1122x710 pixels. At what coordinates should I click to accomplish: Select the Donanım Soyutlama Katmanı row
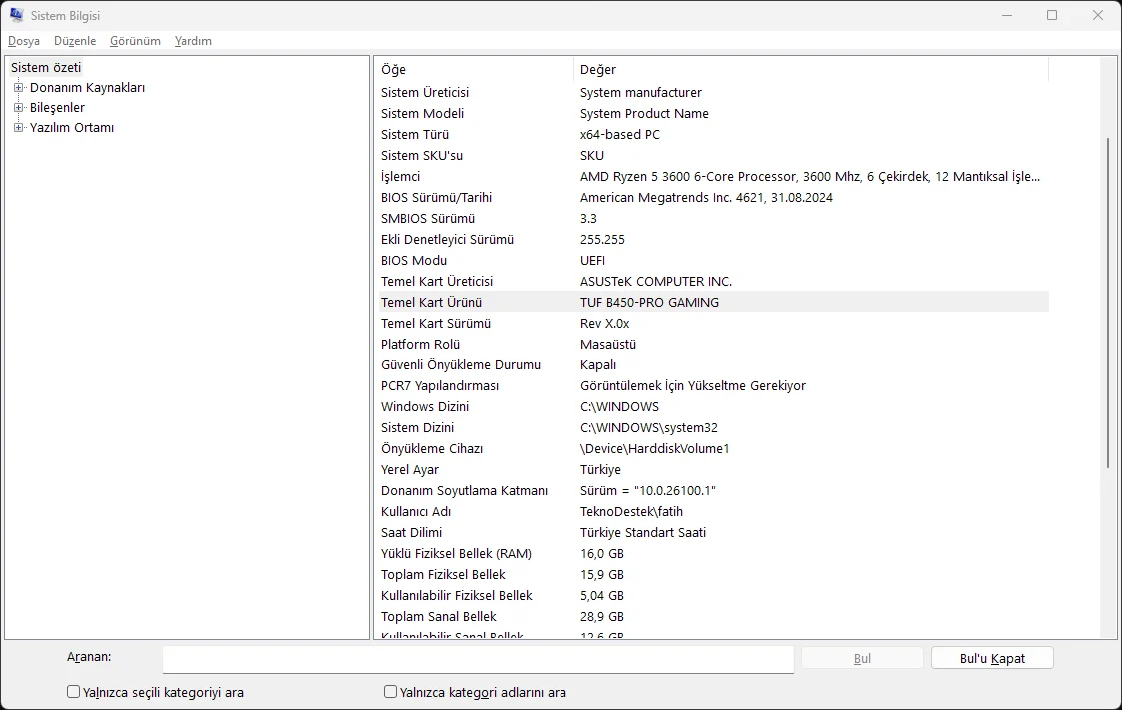pyautogui.click(x=713, y=490)
